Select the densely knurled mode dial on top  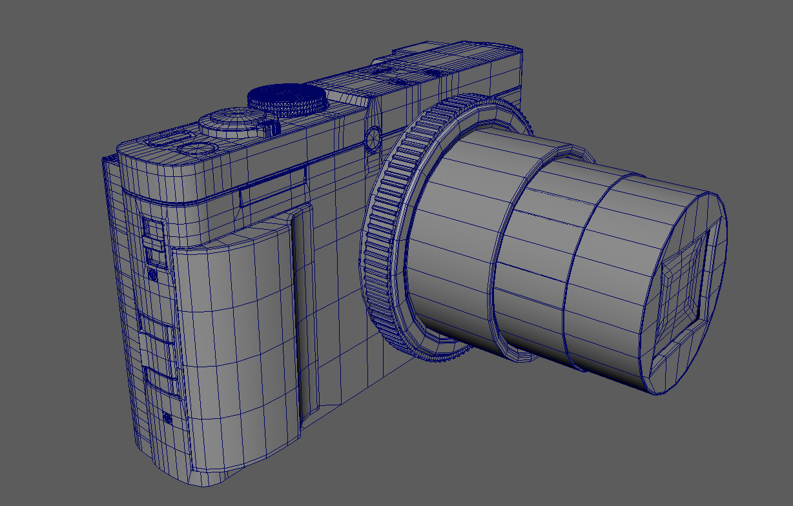[x=287, y=99]
